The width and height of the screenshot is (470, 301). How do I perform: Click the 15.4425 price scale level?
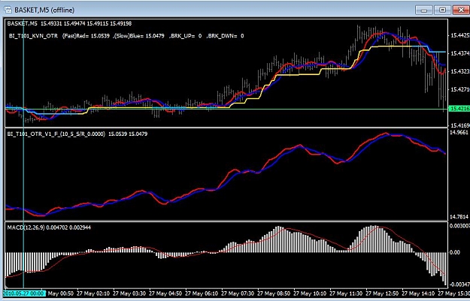pos(459,35)
